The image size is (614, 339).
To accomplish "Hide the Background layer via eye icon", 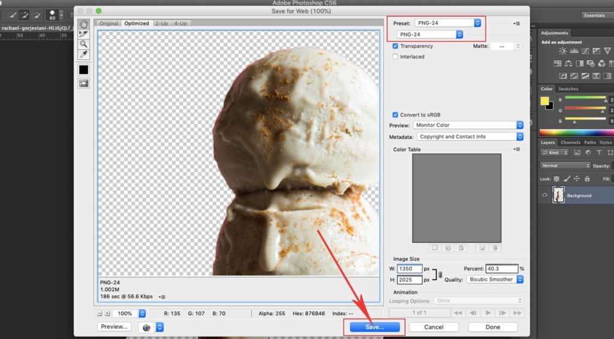I will click(x=545, y=196).
